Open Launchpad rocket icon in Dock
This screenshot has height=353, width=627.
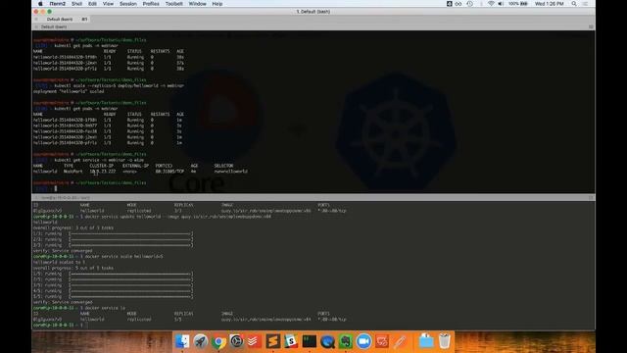coord(200,341)
